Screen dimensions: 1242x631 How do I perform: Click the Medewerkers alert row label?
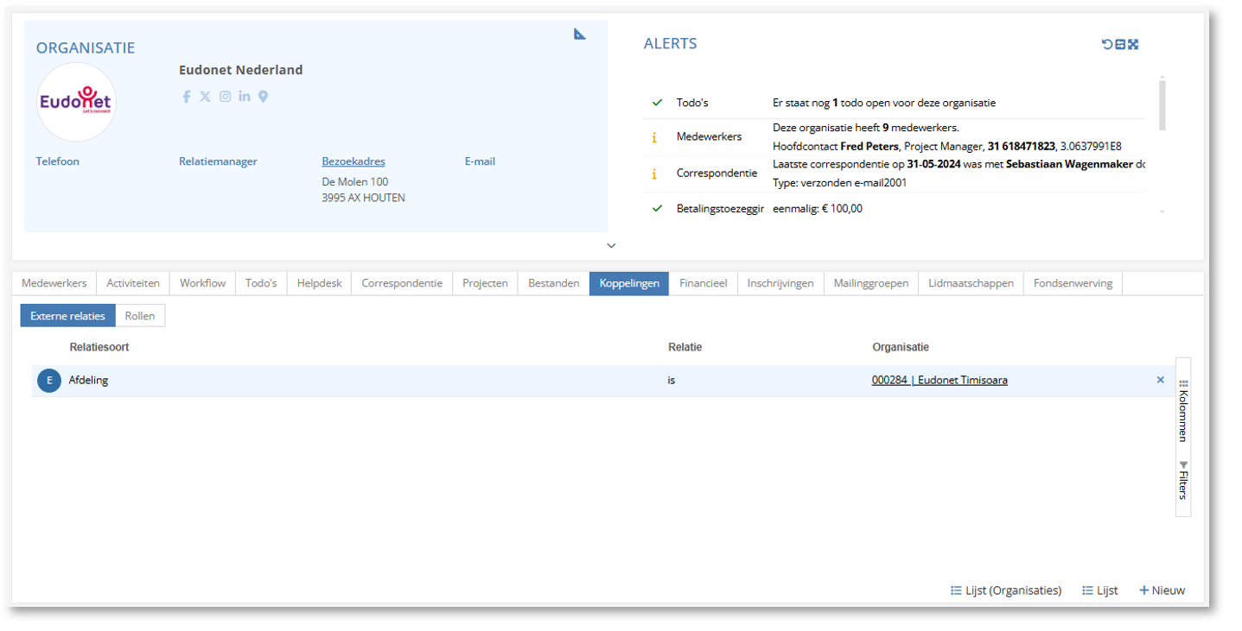point(709,136)
